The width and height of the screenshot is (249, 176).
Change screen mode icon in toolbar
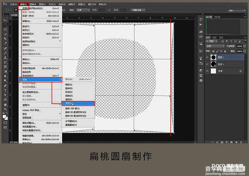[x=5, y=127]
